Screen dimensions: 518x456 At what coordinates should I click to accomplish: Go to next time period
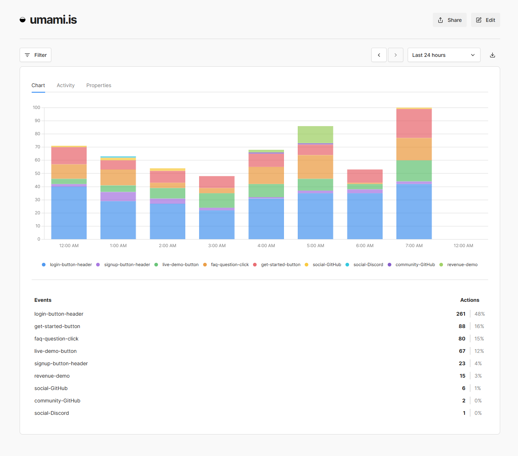395,55
